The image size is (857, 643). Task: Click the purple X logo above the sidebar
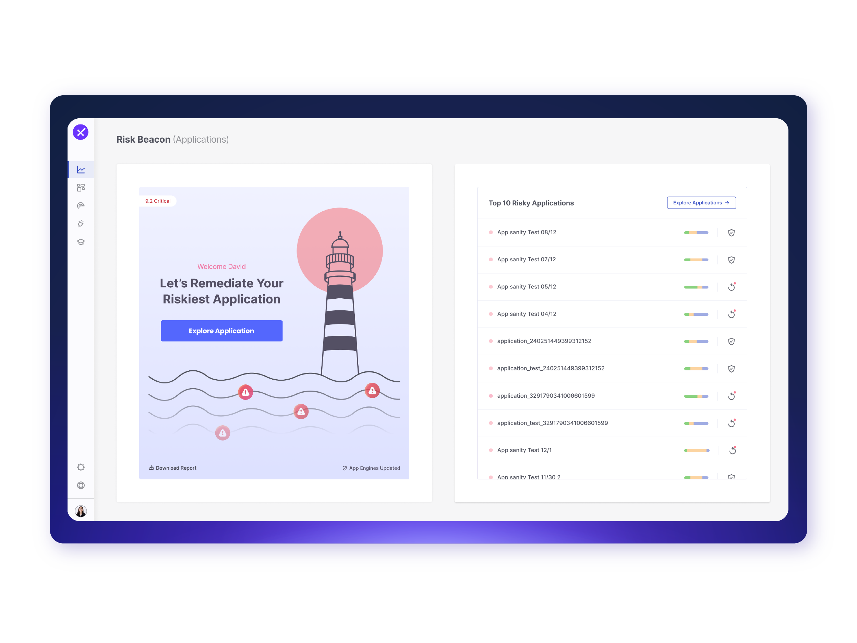81,132
